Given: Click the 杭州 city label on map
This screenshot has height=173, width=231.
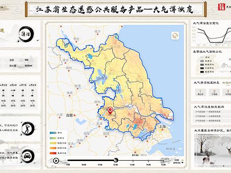Looking at the screenshot, I should coord(135,155).
